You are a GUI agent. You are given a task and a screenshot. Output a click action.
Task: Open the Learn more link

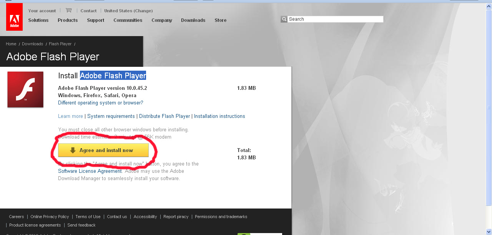[70, 116]
